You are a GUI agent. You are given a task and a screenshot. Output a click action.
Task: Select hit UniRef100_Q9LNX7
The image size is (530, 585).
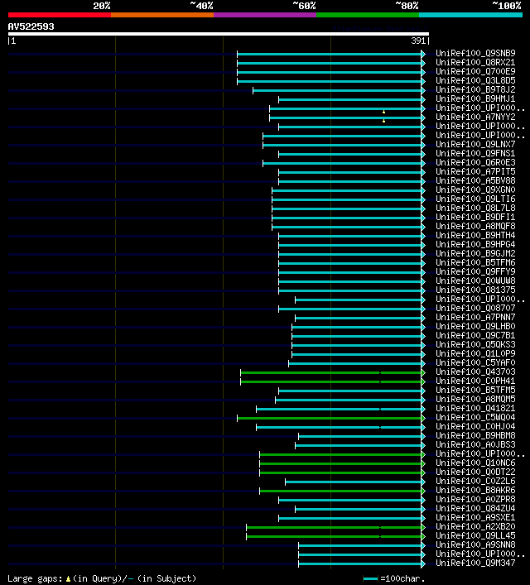(475, 144)
